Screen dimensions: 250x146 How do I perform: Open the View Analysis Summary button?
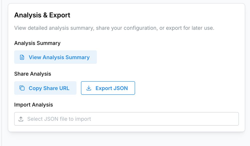[55, 57]
